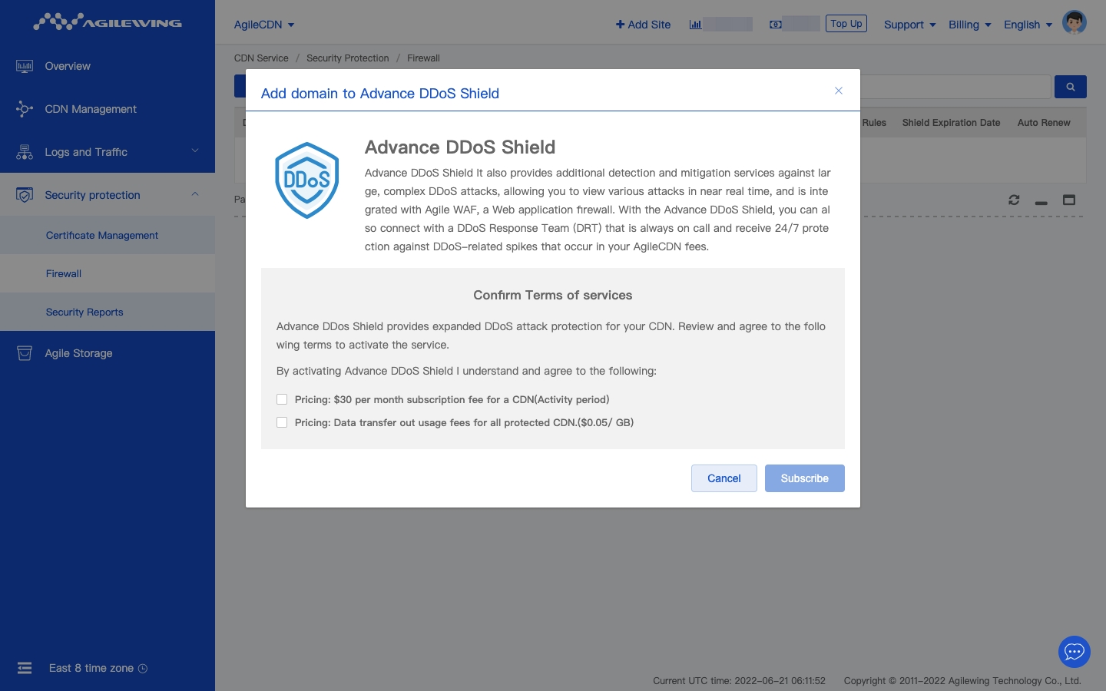Check the $30 per month subscription fee box
The width and height of the screenshot is (1106, 691).
[x=282, y=399]
